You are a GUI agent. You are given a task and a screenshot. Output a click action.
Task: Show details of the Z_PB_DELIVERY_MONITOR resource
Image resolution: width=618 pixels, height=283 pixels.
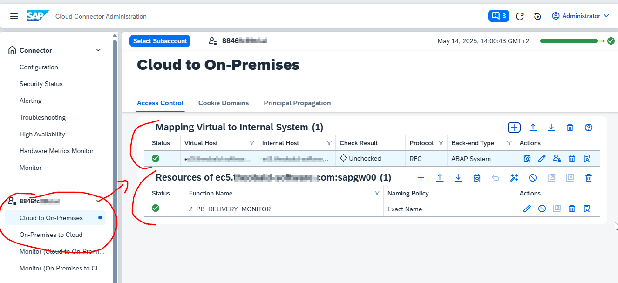(x=587, y=209)
